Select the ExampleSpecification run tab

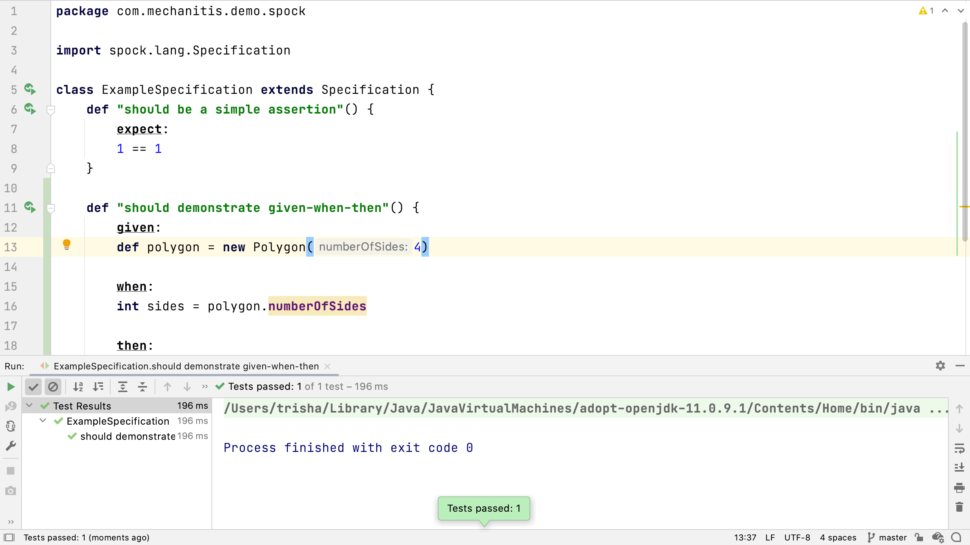186,366
